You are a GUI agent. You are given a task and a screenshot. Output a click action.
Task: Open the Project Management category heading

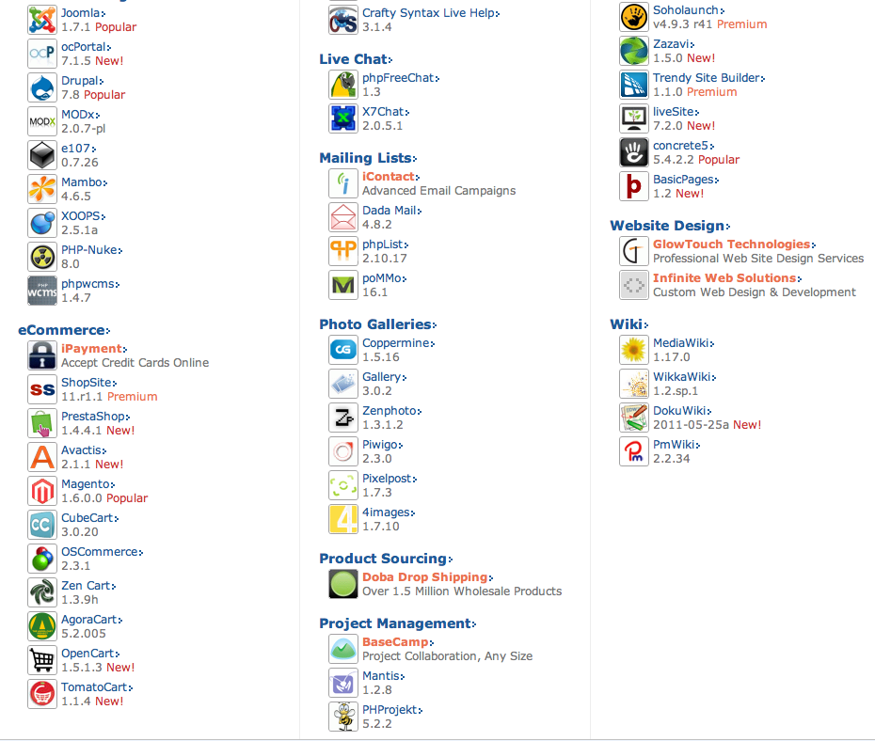coord(397,623)
